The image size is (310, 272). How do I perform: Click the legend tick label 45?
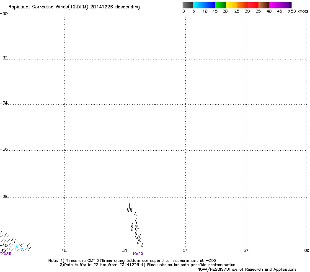coord(279,11)
